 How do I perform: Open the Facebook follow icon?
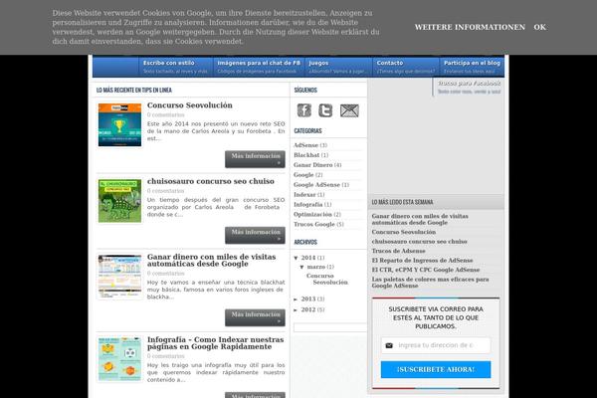(x=304, y=110)
